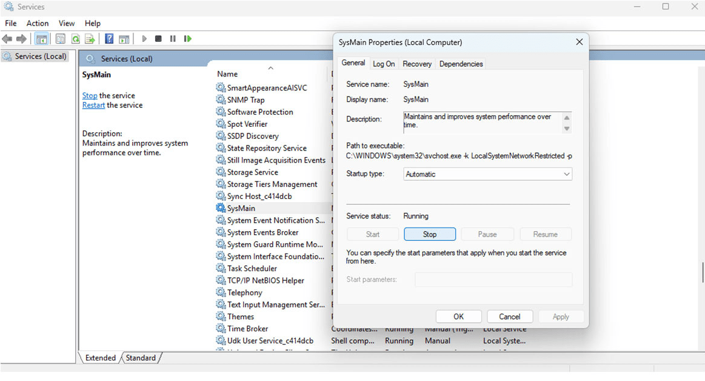The height and width of the screenshot is (381, 705).
Task: Open the File menu
Action: point(11,24)
